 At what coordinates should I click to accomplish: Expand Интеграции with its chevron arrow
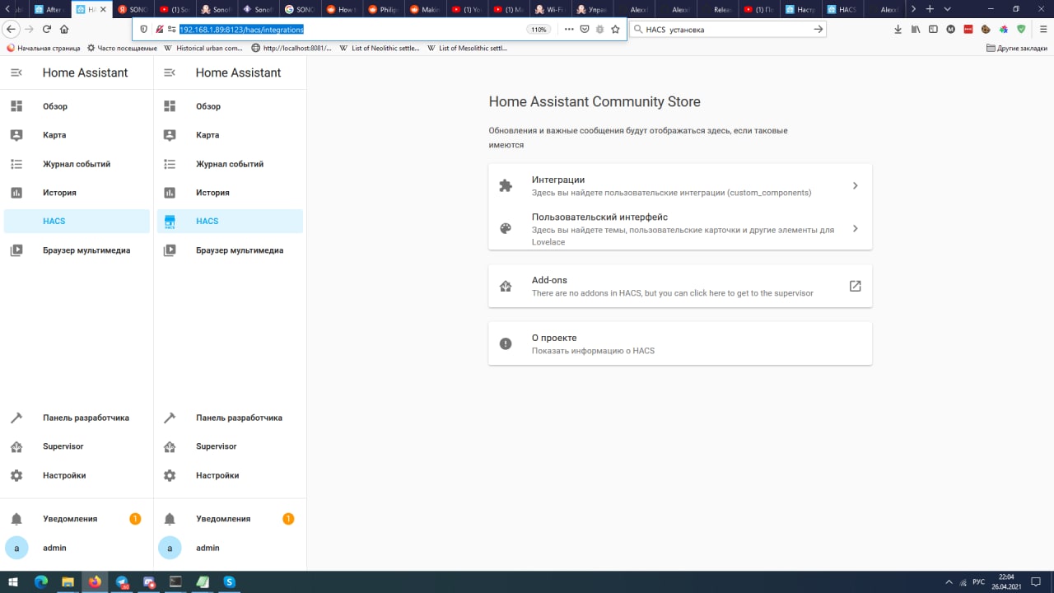click(x=855, y=186)
